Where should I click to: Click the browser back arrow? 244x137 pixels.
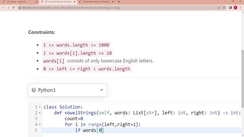[x=3, y=8]
